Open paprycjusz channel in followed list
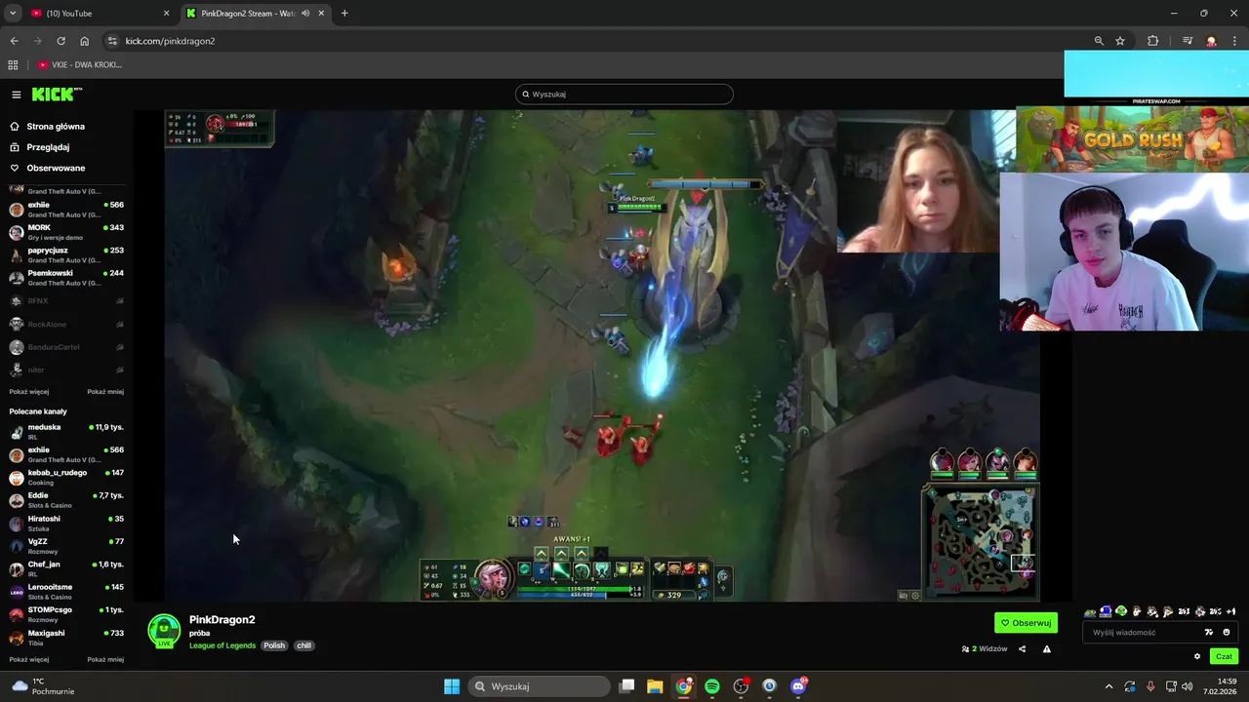 pos(66,254)
